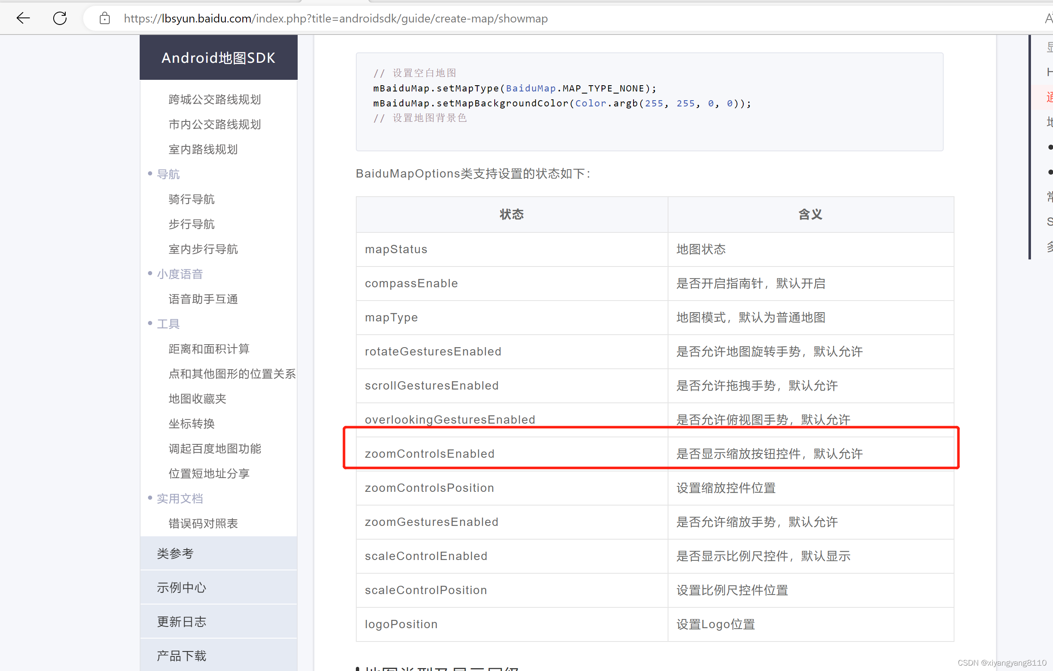Open 语音助手互通 sidebar link
The image size is (1053, 671).
[203, 299]
